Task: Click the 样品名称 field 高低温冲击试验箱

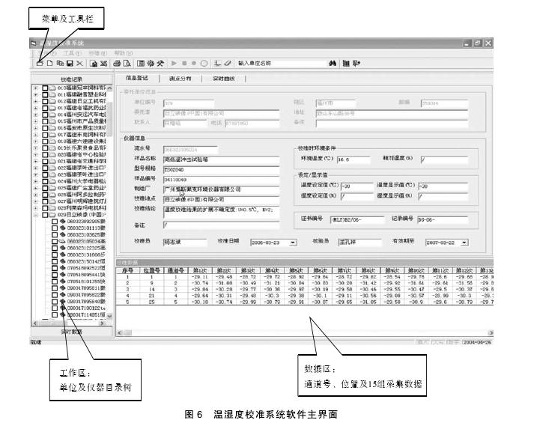Action: coord(221,160)
